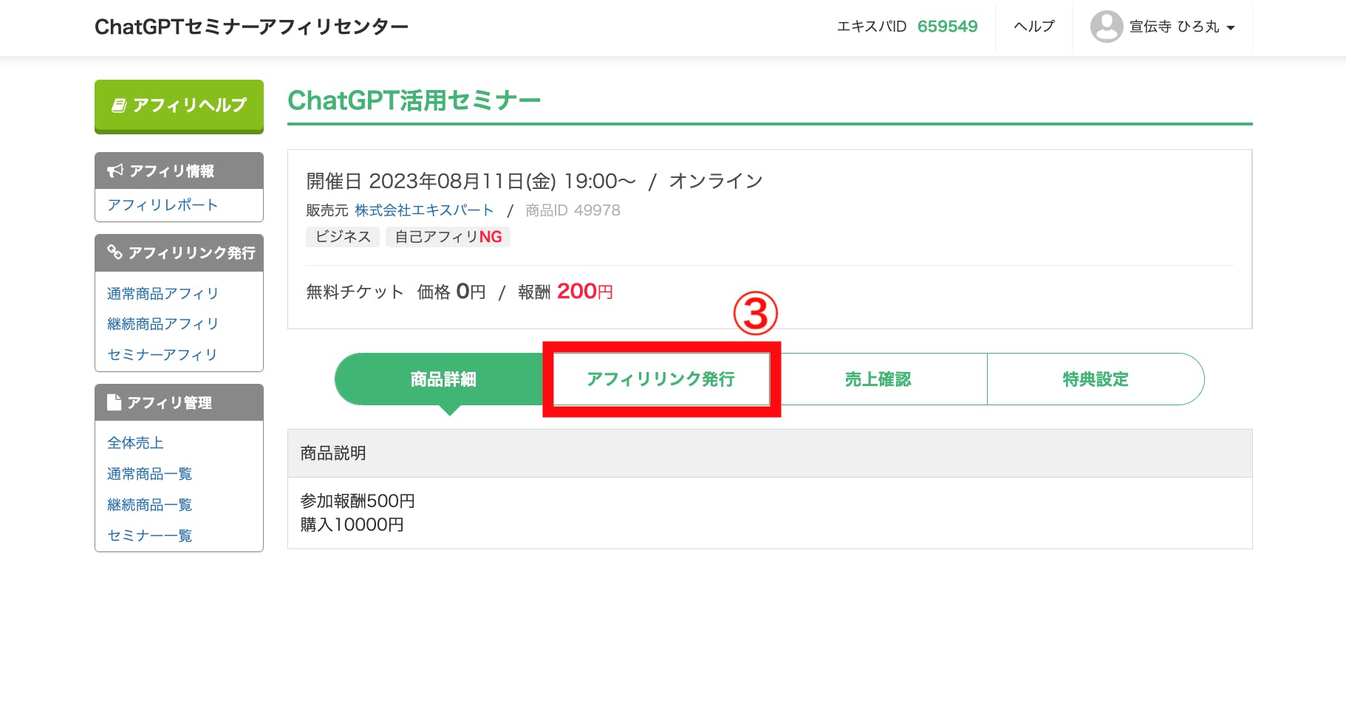Click the document icon beside アフィリ管理

point(114,402)
